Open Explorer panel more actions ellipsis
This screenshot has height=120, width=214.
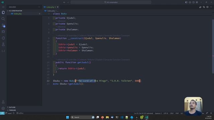[x=39, y=7]
